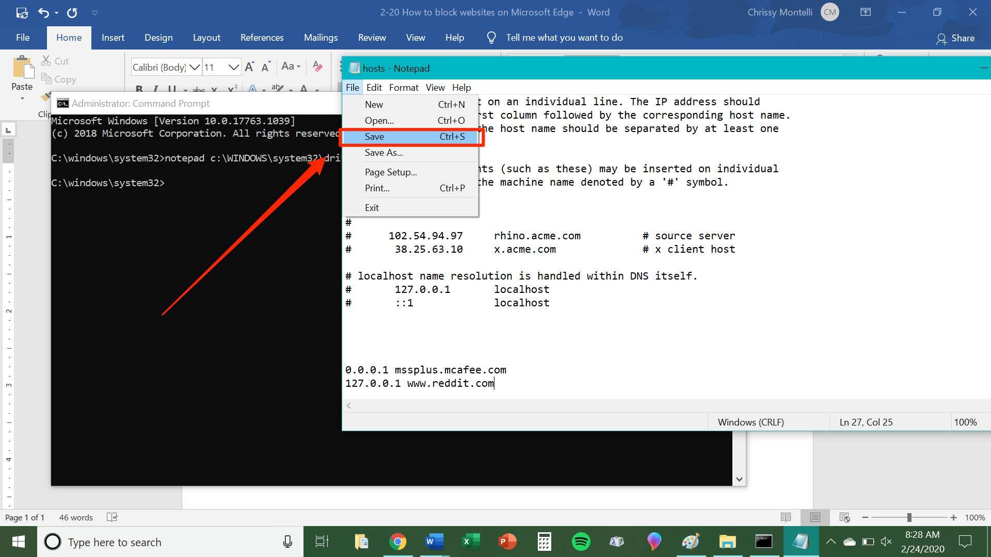Switch to Web Layout view in Word

(x=844, y=517)
